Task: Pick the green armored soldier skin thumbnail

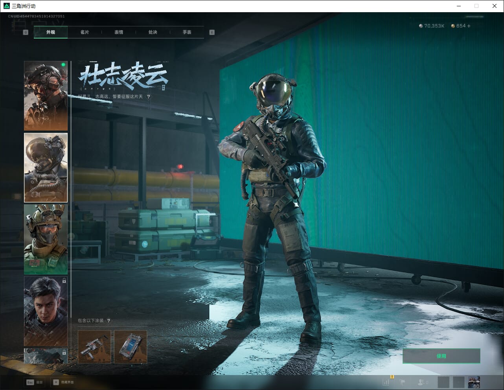Action: pos(46,239)
